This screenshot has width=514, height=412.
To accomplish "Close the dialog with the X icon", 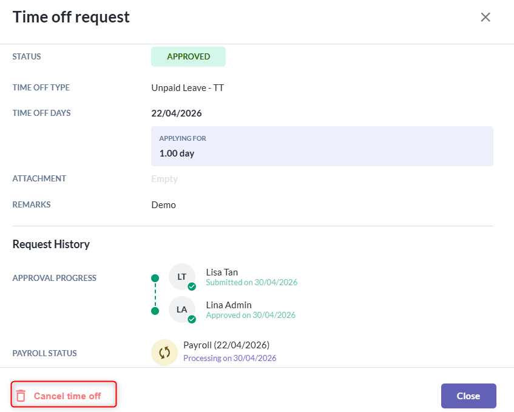I will pos(485,17).
